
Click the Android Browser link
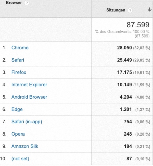click(29, 97)
